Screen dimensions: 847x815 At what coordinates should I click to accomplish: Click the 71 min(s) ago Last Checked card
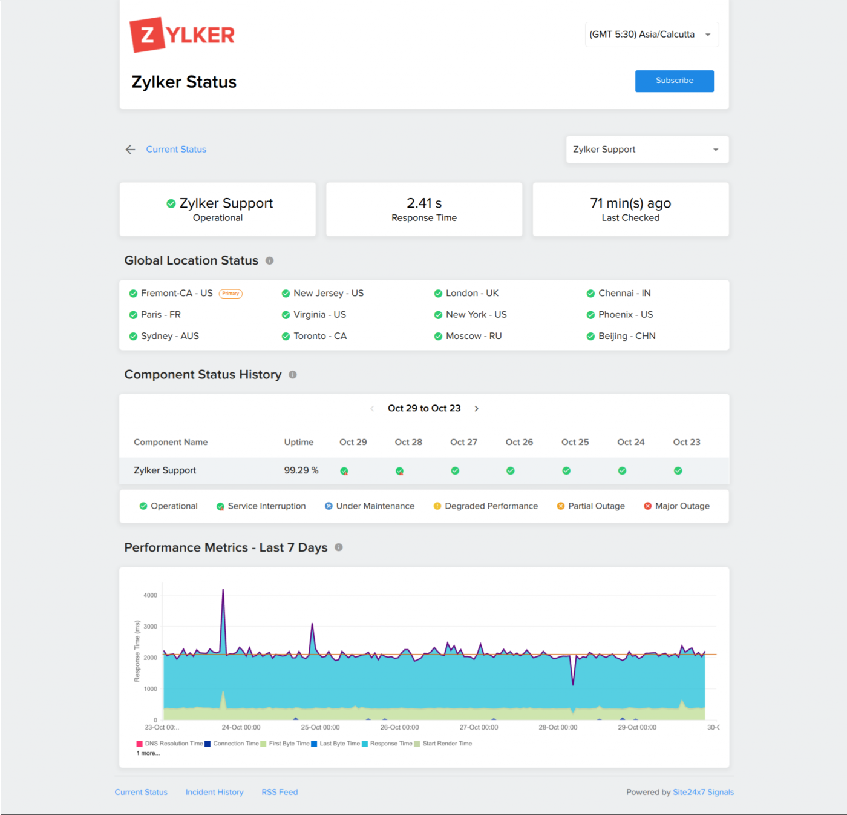[630, 210]
